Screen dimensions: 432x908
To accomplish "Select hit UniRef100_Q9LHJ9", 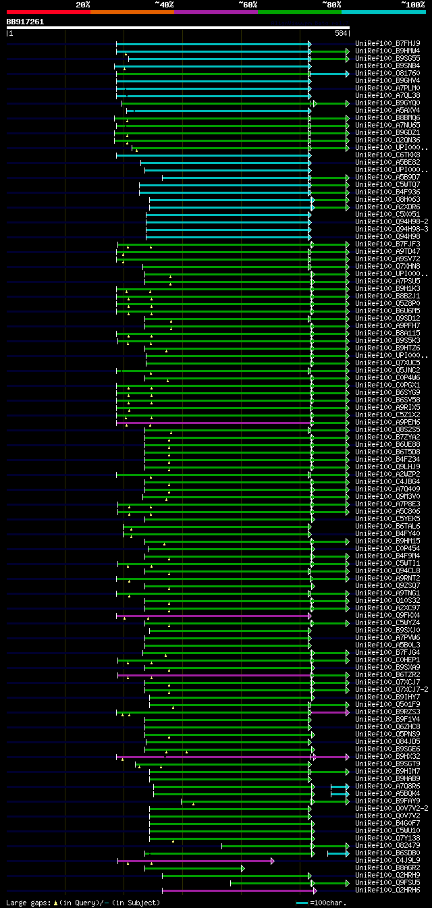I will 387,466.
